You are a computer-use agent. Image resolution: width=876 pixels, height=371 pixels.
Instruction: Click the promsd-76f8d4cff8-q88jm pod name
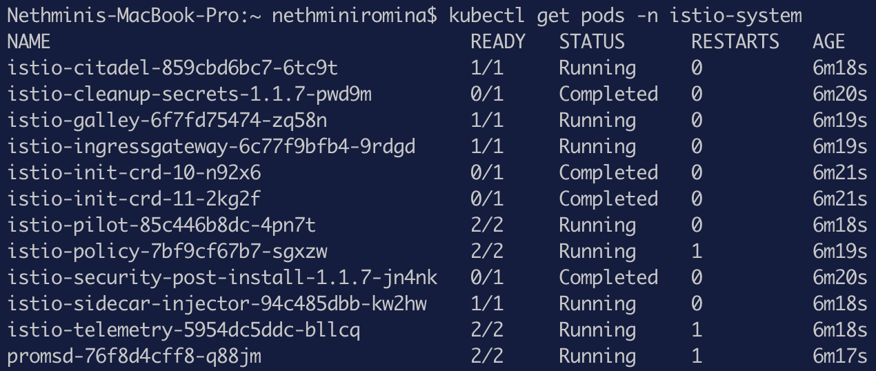[134, 357]
